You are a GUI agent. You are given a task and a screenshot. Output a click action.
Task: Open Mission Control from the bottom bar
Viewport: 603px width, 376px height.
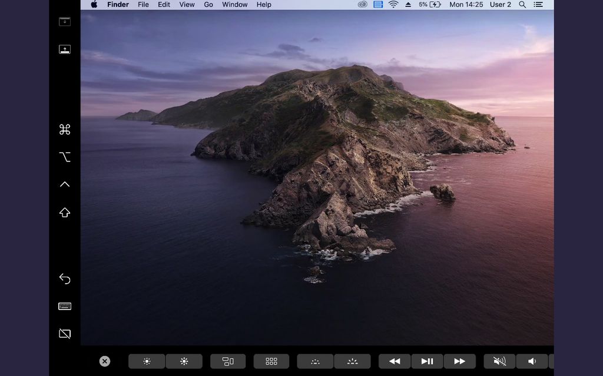point(228,361)
